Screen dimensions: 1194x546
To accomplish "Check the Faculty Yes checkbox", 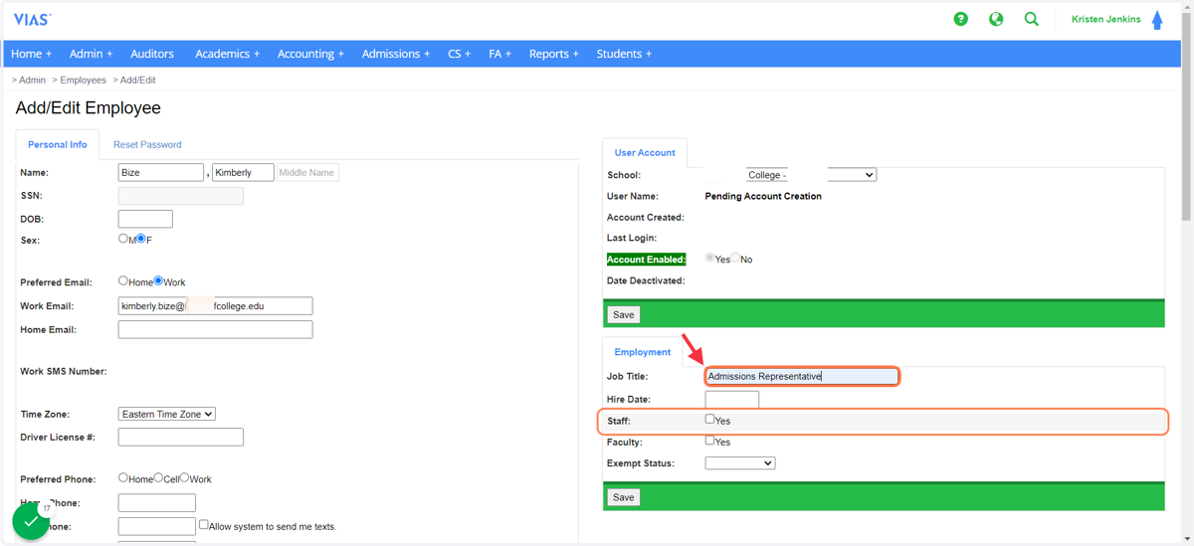I will click(x=710, y=441).
